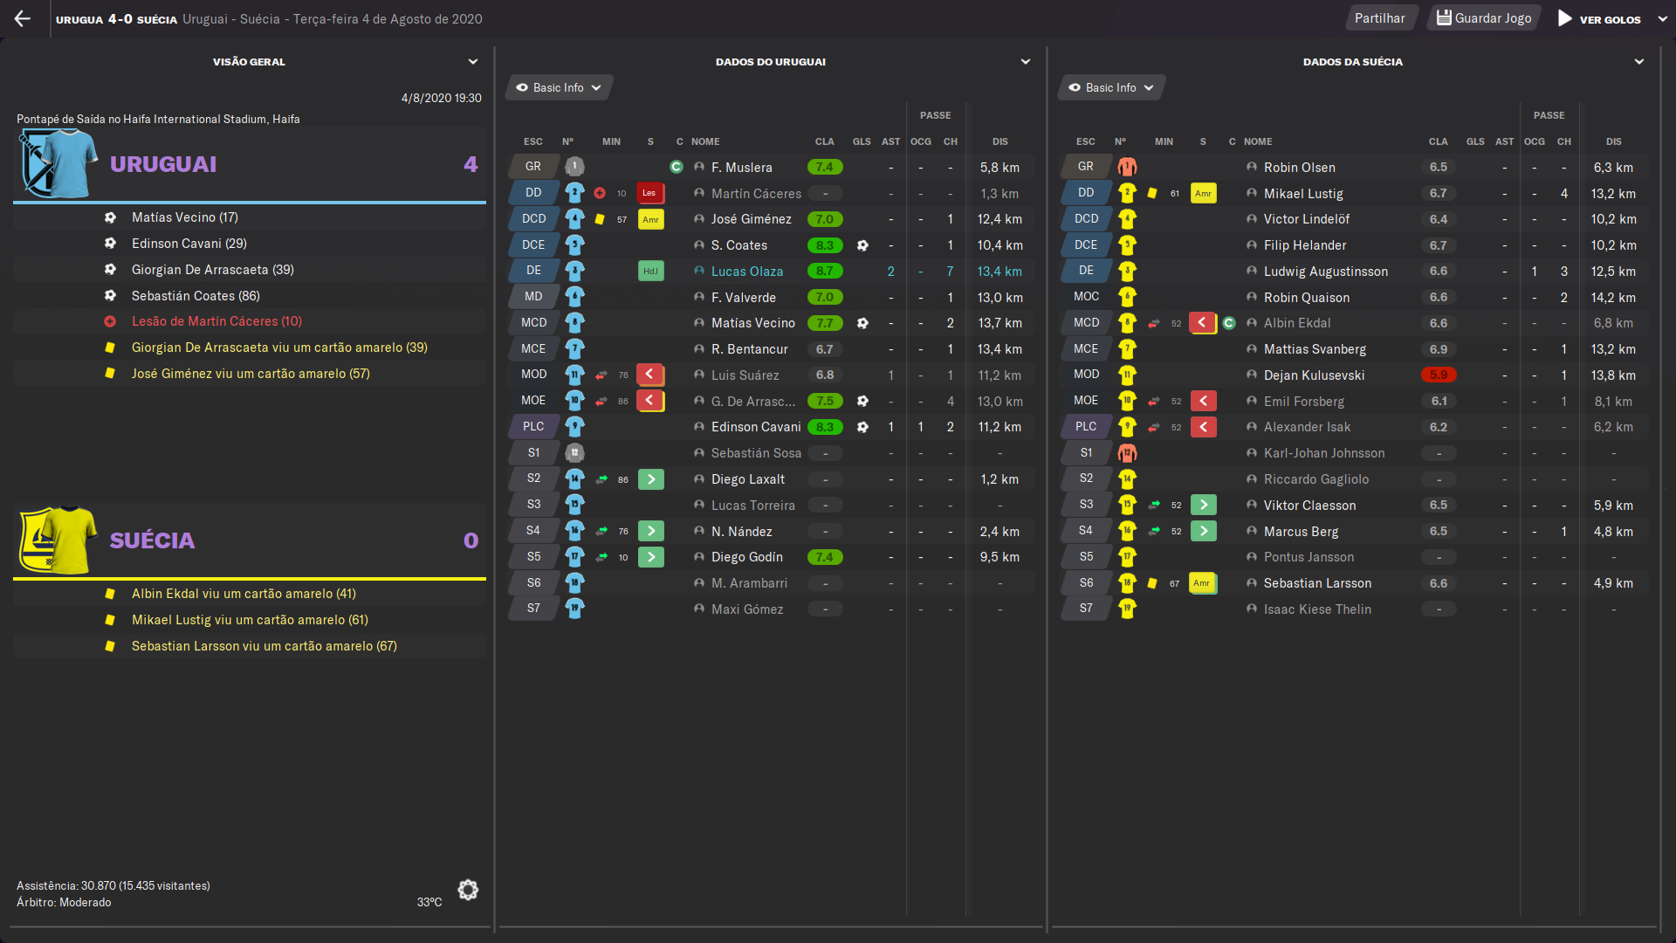Click Albin Ekdal substituted-off red arrow
Screen dimensions: 1676x943
(x=1203, y=323)
